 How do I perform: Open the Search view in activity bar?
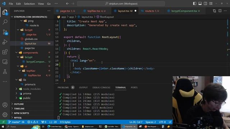click(5, 22)
